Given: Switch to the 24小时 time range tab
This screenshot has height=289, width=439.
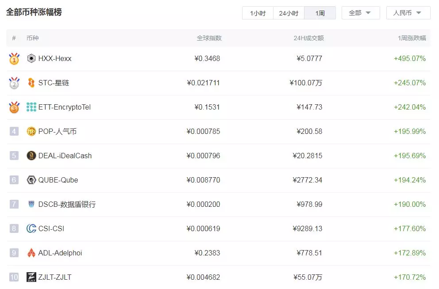Looking at the screenshot, I should click(x=289, y=13).
